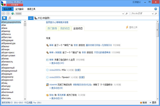Expand 更多动态(8) link
Image resolution: width=160 pixels, height=106 pixels.
(57, 88)
